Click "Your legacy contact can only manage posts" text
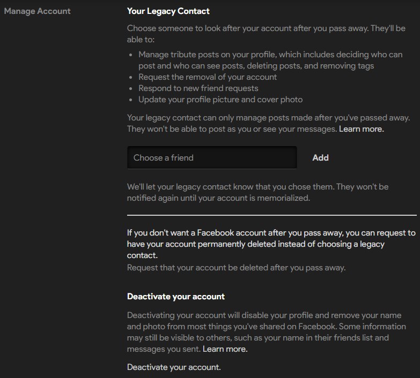Viewport: 420px width, 378px height. click(x=268, y=123)
